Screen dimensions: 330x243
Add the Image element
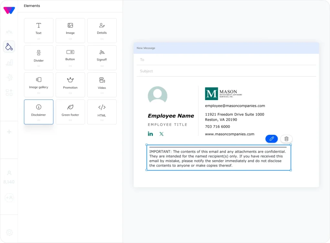70,30
